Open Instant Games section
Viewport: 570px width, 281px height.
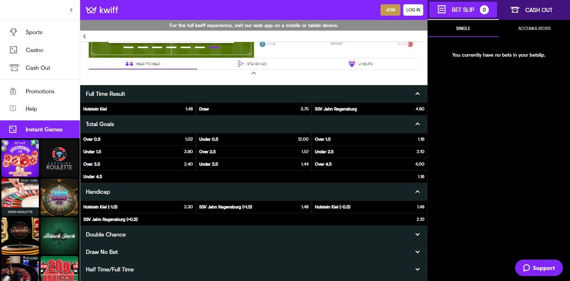[x=40, y=129]
